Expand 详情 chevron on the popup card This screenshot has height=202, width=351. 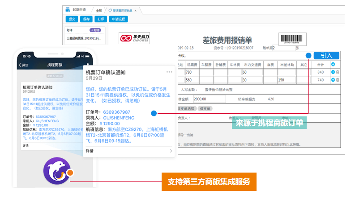171,151
